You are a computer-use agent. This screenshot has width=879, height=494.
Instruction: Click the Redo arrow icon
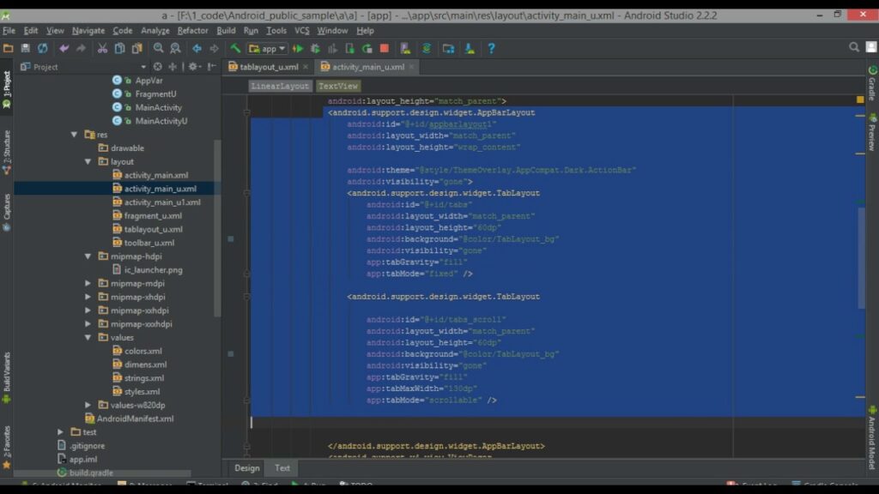pyautogui.click(x=82, y=49)
